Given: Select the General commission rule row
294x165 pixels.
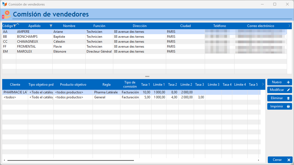Looking at the screenshot, I should (131, 97).
